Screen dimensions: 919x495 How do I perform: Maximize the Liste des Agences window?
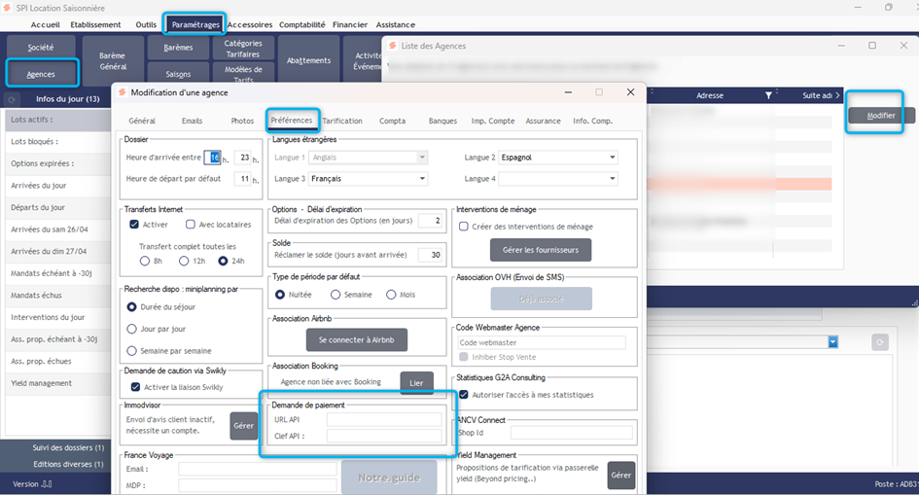[872, 46]
